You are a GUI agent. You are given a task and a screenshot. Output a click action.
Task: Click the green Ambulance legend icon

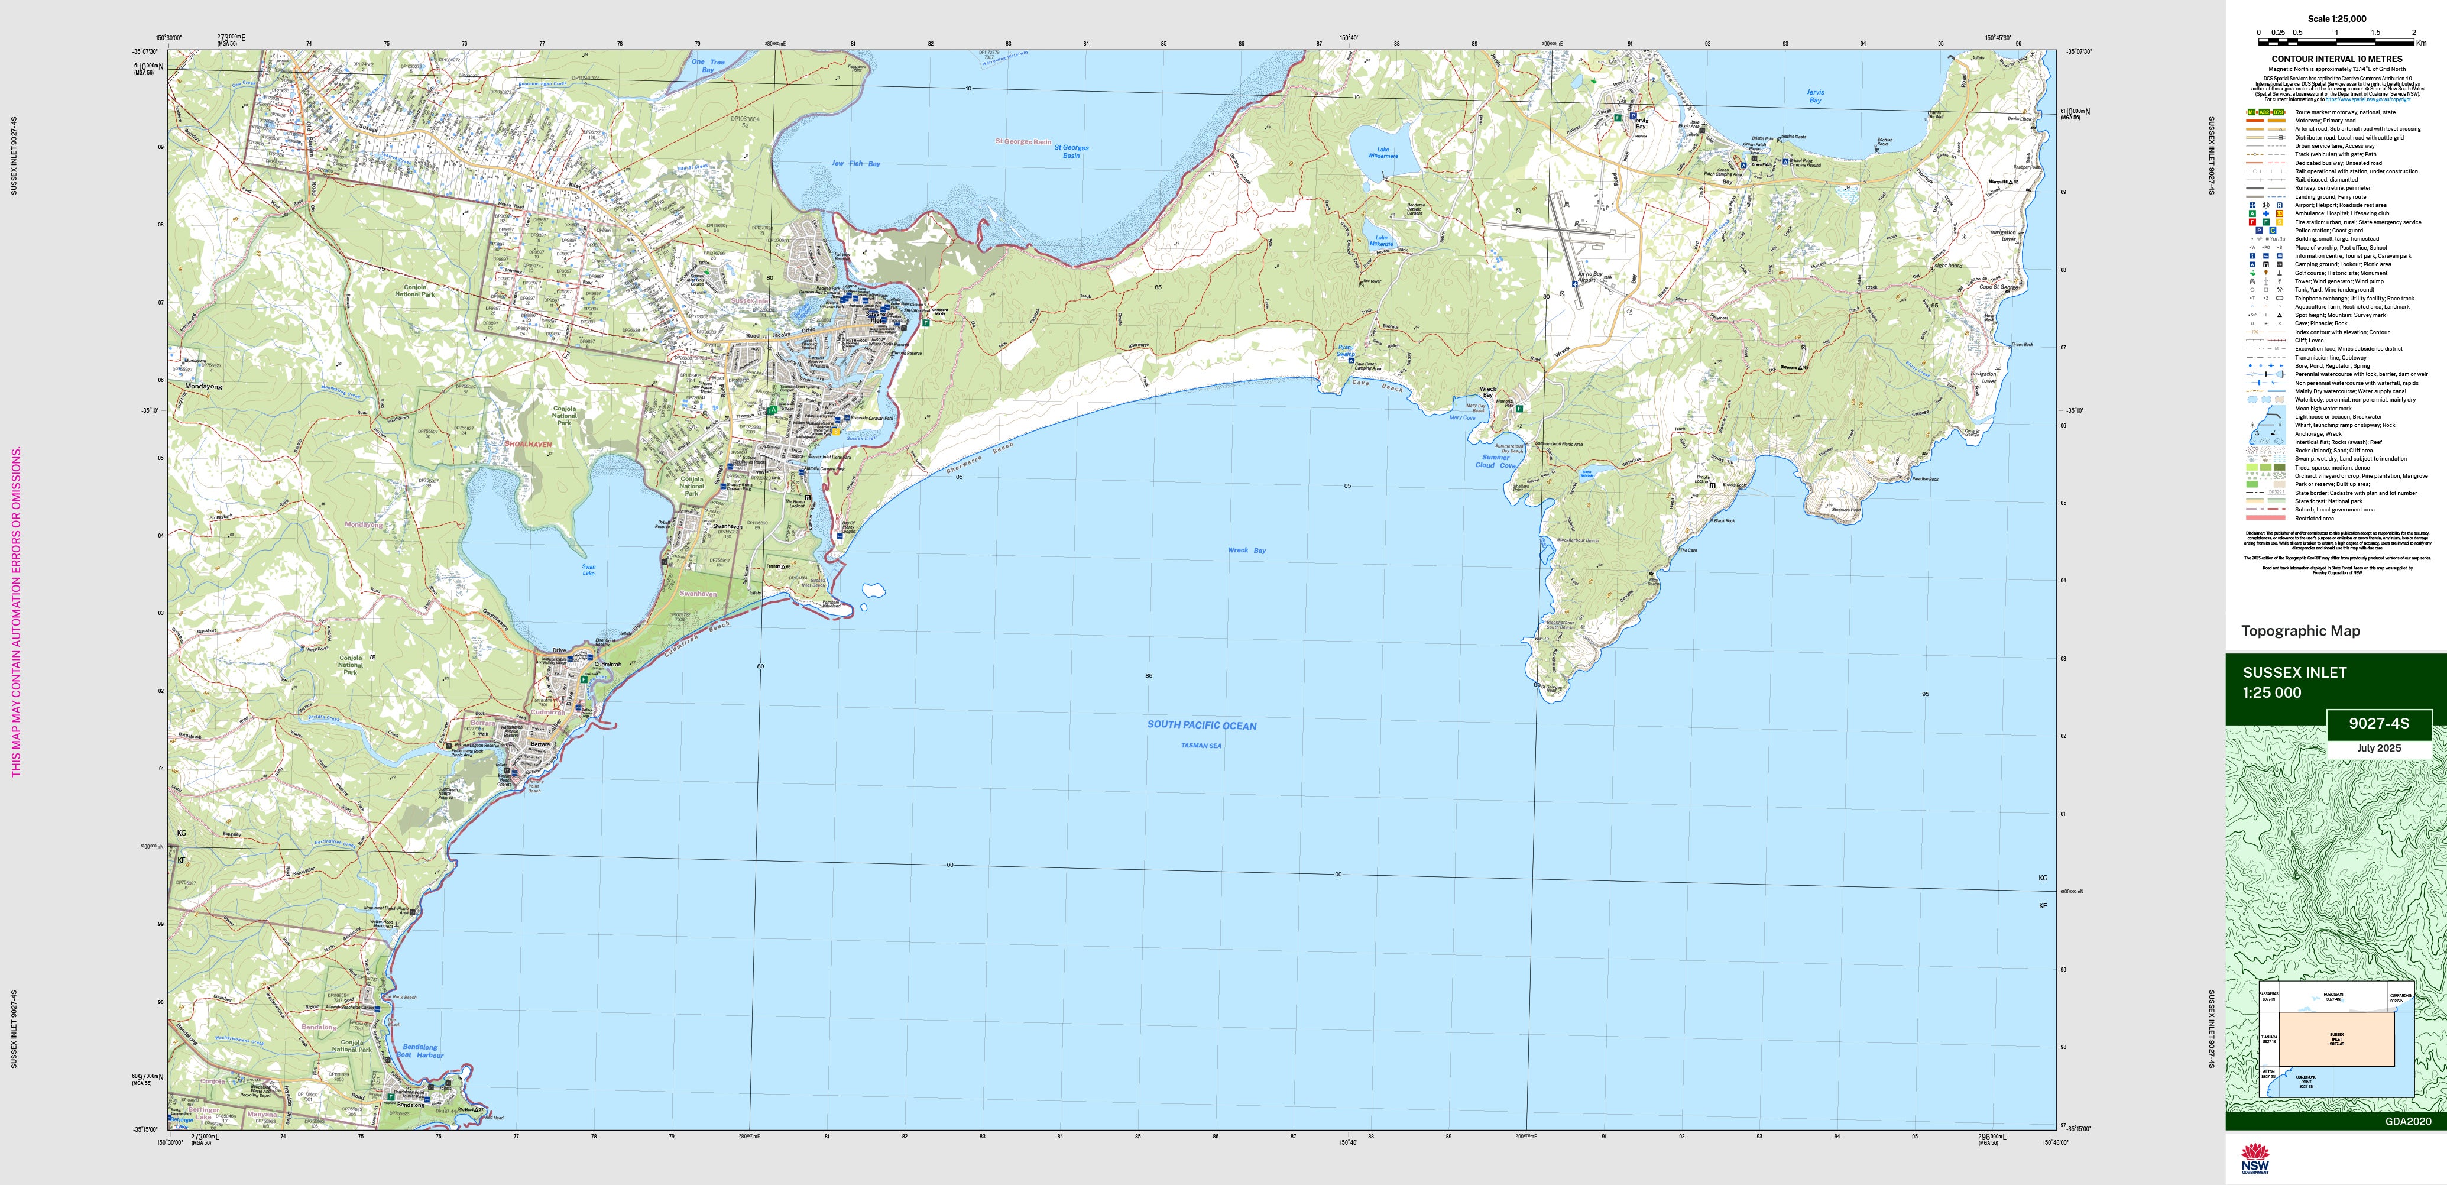click(x=2252, y=214)
